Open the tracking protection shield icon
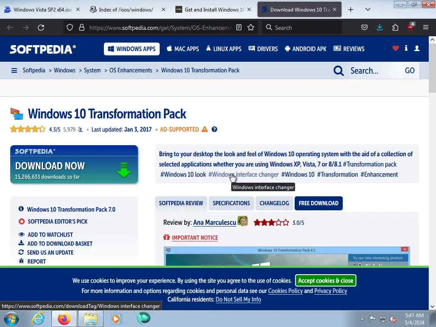Viewport: 436px width, 327px height. click(x=70, y=28)
